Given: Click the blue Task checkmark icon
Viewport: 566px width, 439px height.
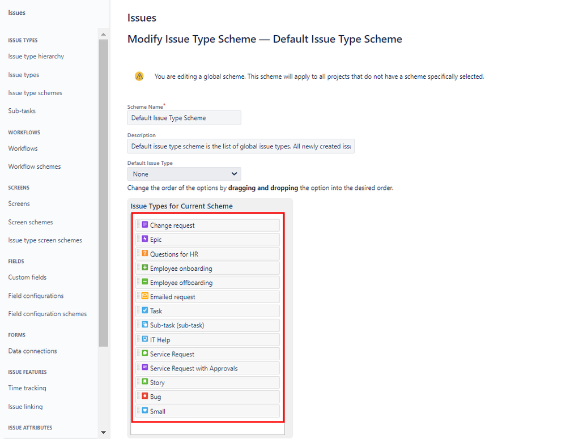Looking at the screenshot, I should click(x=144, y=310).
